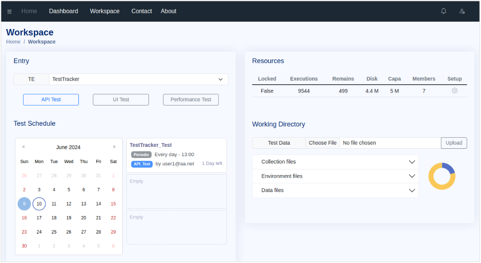Click the Upload button

tap(454, 143)
